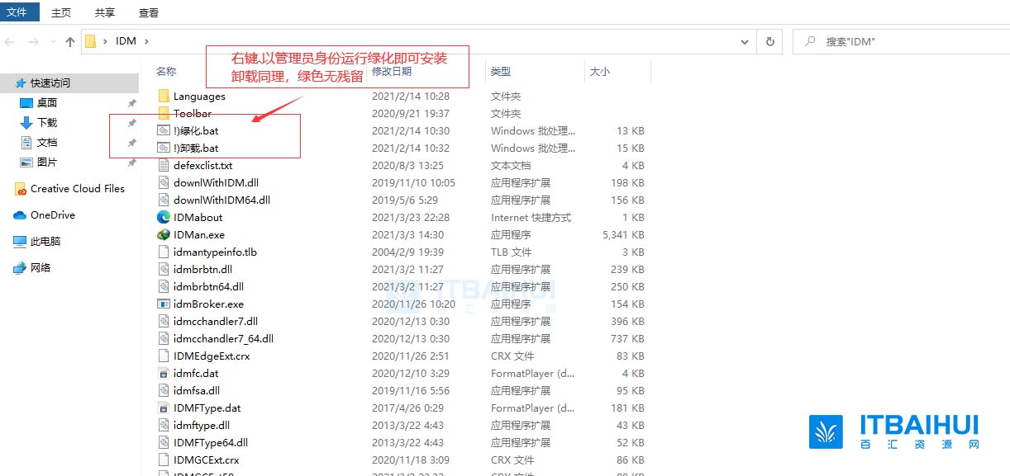This screenshot has height=476, width=1010.
Task: Select downlWithIDM.dll file icon
Action: [164, 183]
